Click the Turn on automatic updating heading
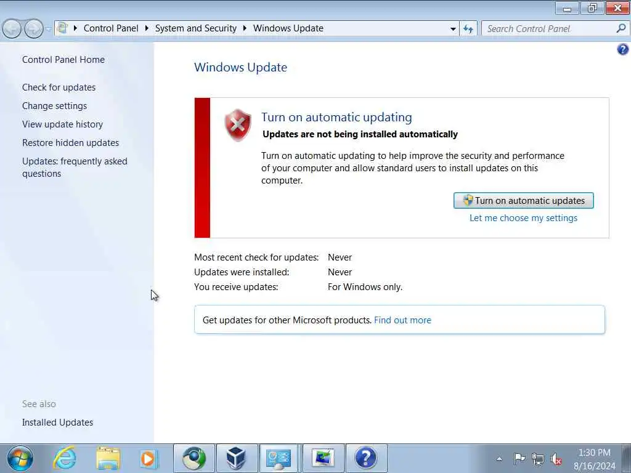631x473 pixels. coord(336,117)
